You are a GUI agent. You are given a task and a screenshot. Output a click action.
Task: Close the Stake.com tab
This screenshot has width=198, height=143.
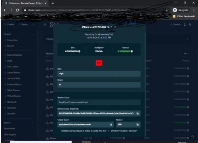click(46, 3)
